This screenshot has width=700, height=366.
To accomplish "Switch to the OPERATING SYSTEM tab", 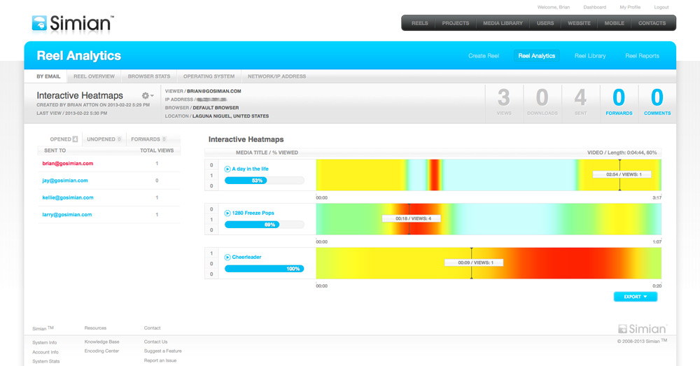I will click(x=209, y=76).
